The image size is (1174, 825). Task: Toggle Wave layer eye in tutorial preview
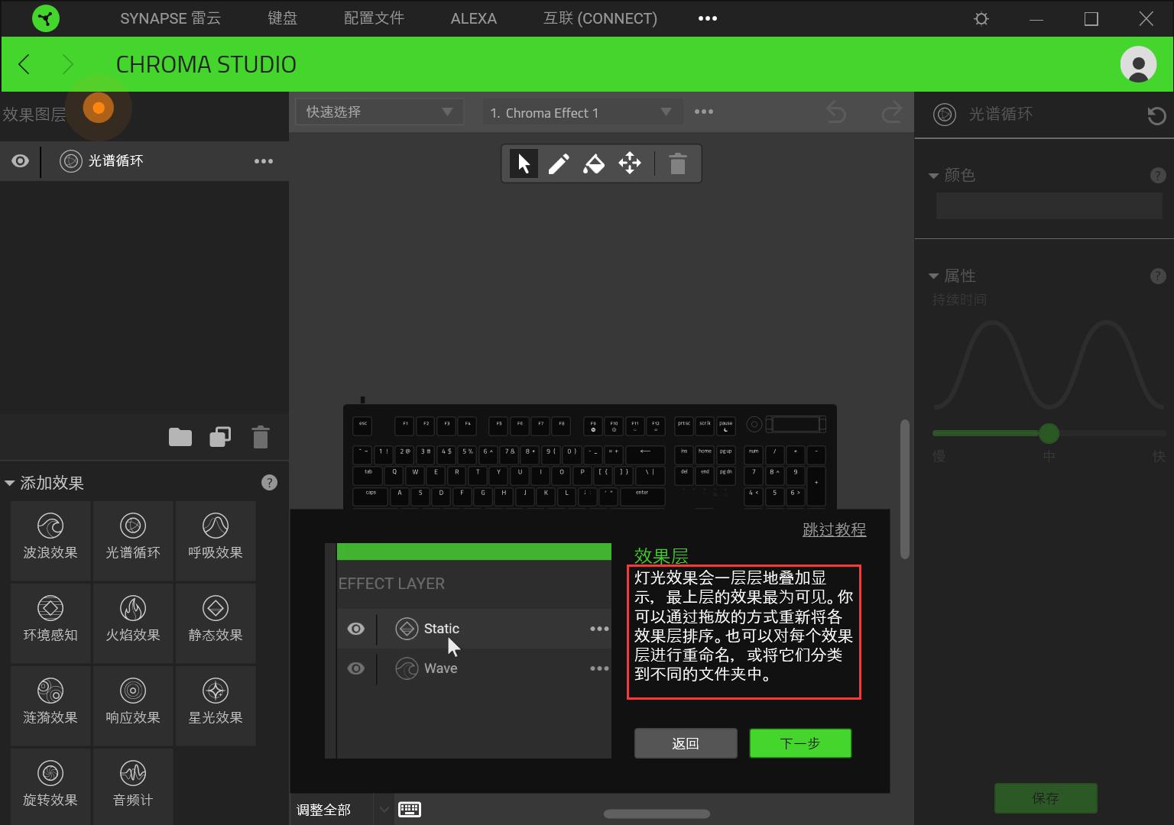(356, 668)
